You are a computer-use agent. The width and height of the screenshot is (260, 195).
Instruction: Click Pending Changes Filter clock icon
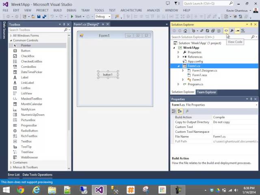[x=193, y=31]
